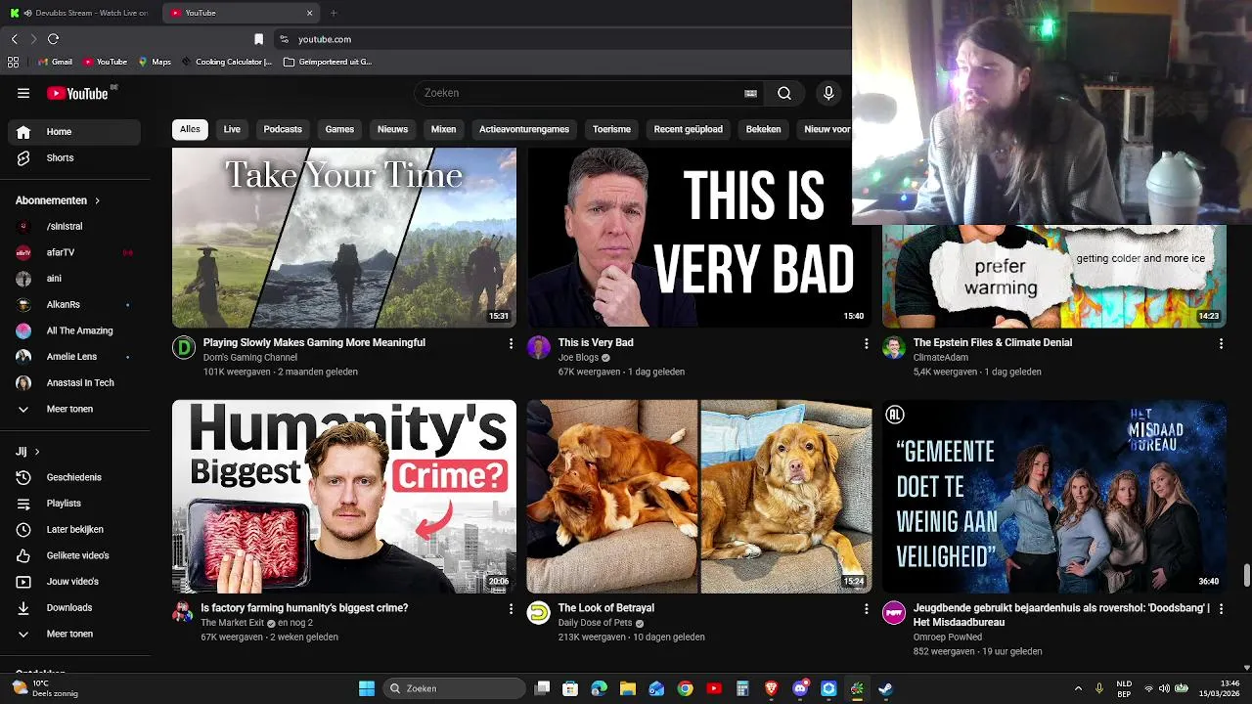Screen dimensions: 1252x704
Task: Open the YouTube hamburger guide menu
Action: point(23,93)
